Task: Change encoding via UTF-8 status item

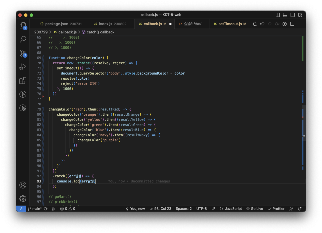Action: [x=201, y=208]
